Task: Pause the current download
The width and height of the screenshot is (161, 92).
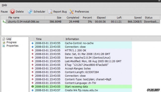Action: click(x=4, y=12)
